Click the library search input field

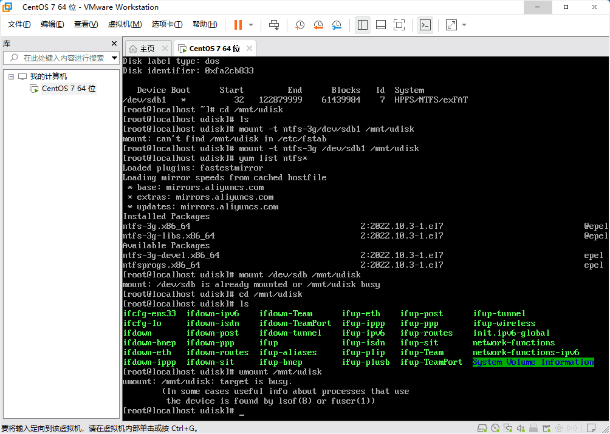click(61, 58)
